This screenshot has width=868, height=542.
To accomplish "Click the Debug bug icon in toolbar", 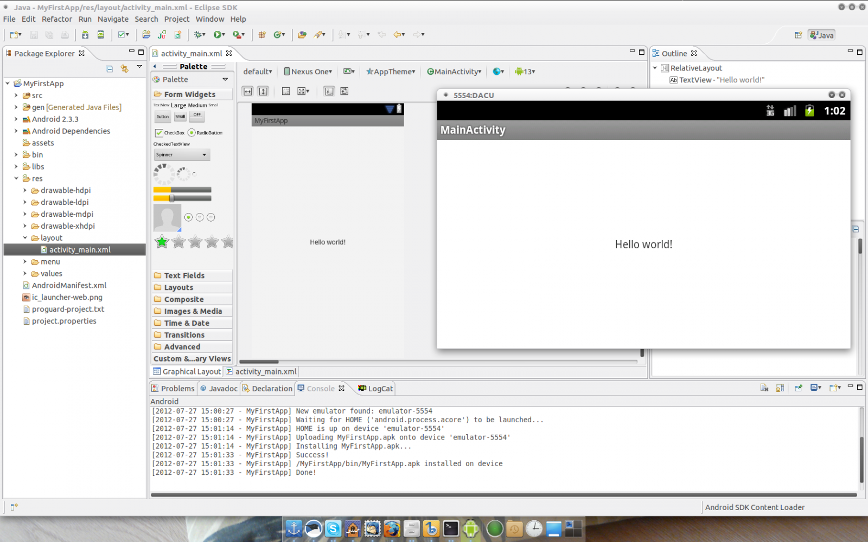I will click(x=199, y=35).
